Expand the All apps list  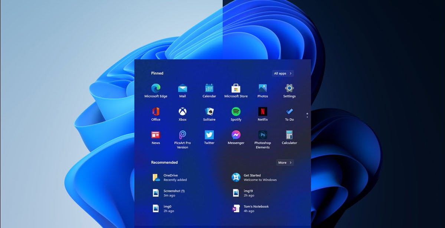coord(282,73)
